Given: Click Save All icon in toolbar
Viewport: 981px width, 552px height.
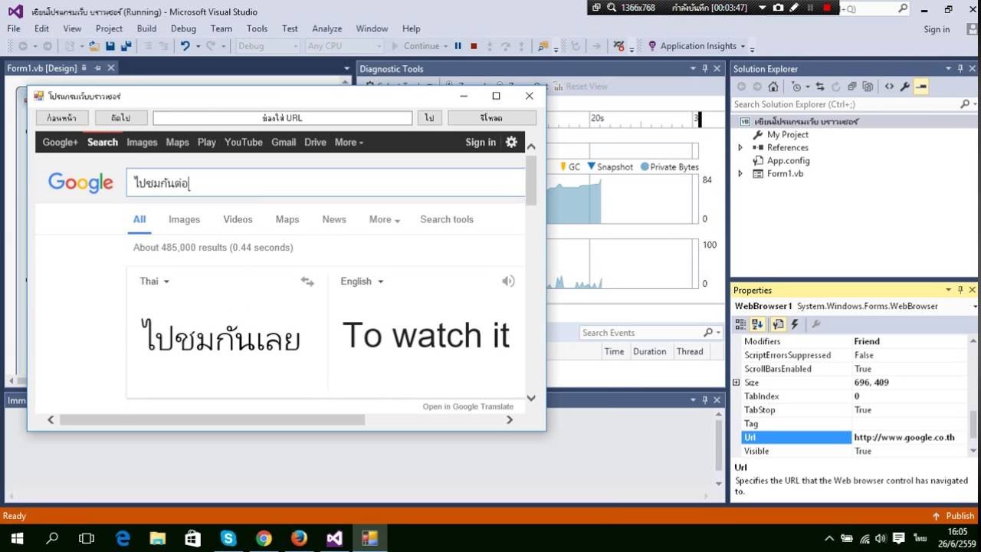Looking at the screenshot, I should 126,46.
